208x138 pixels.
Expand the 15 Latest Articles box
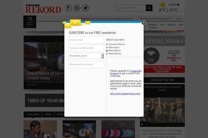pyautogui.click(x=30, y=22)
